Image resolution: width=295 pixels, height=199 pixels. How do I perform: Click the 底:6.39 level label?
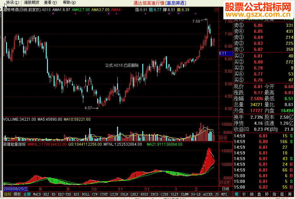click(183, 10)
